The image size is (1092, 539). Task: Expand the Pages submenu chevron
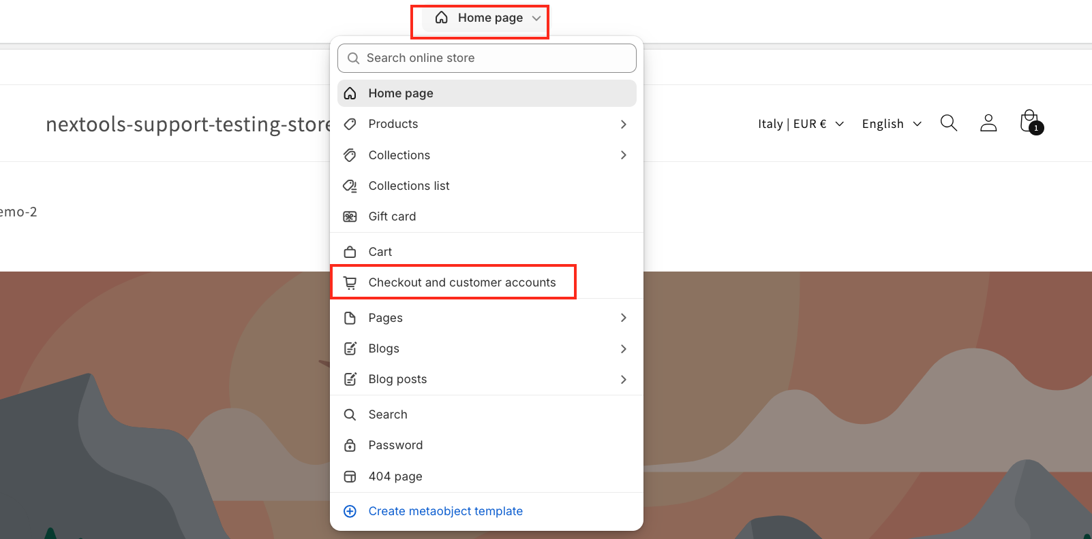coord(623,318)
